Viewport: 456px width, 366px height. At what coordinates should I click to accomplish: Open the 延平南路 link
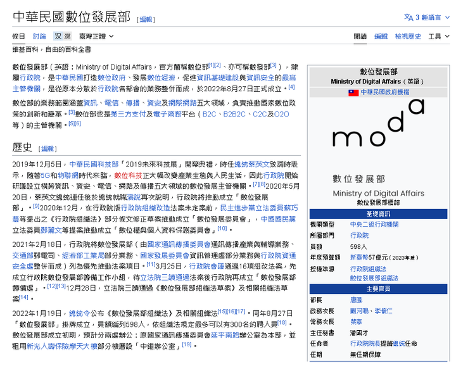click(225, 335)
